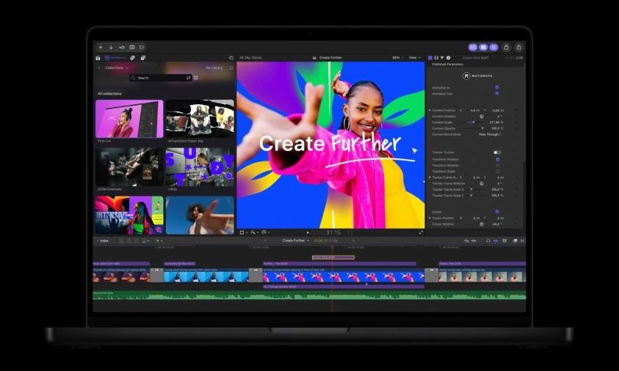The height and width of the screenshot is (371, 619).
Task: Toggle the timeline panel visibility button
Action: (483, 48)
